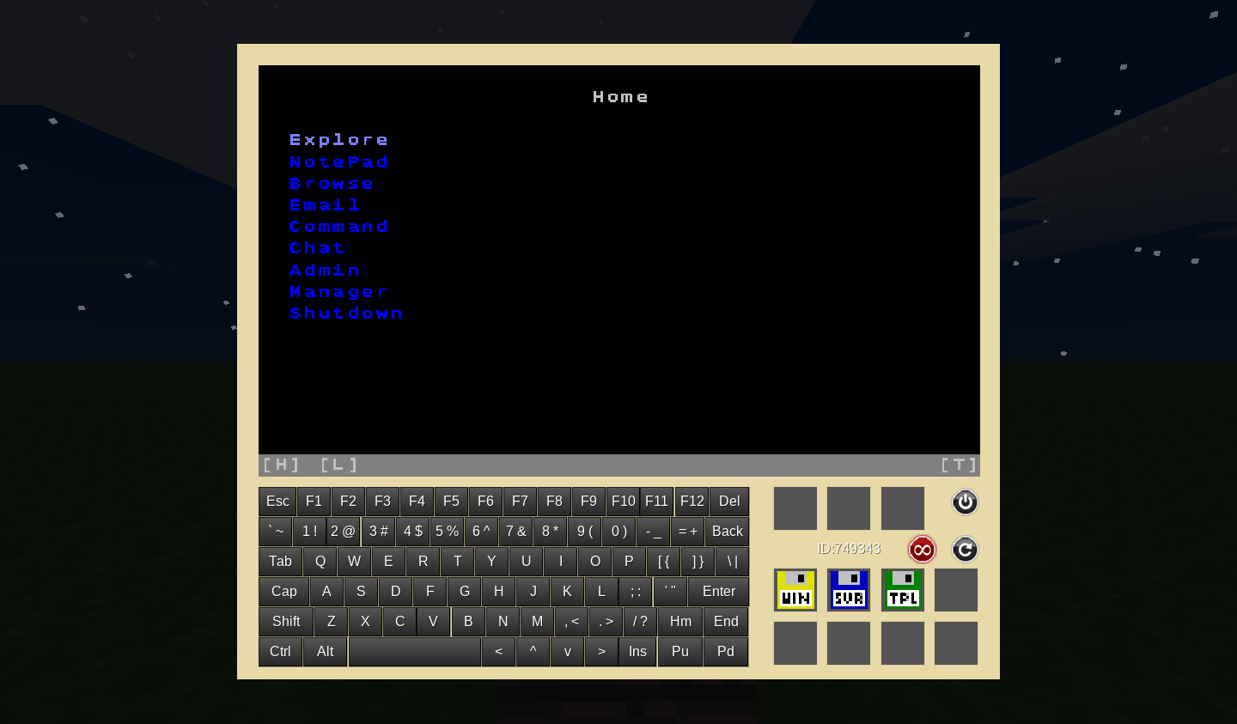Open the Explore menu entry
Viewport: 1237px width, 724px height.
tap(338, 140)
